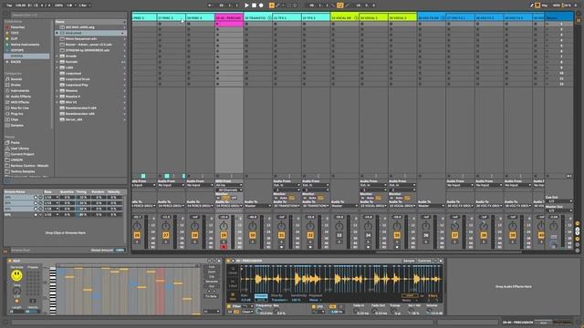The width and height of the screenshot is (584, 328).
Task: Open User Library under Places
Action: (x=19, y=149)
